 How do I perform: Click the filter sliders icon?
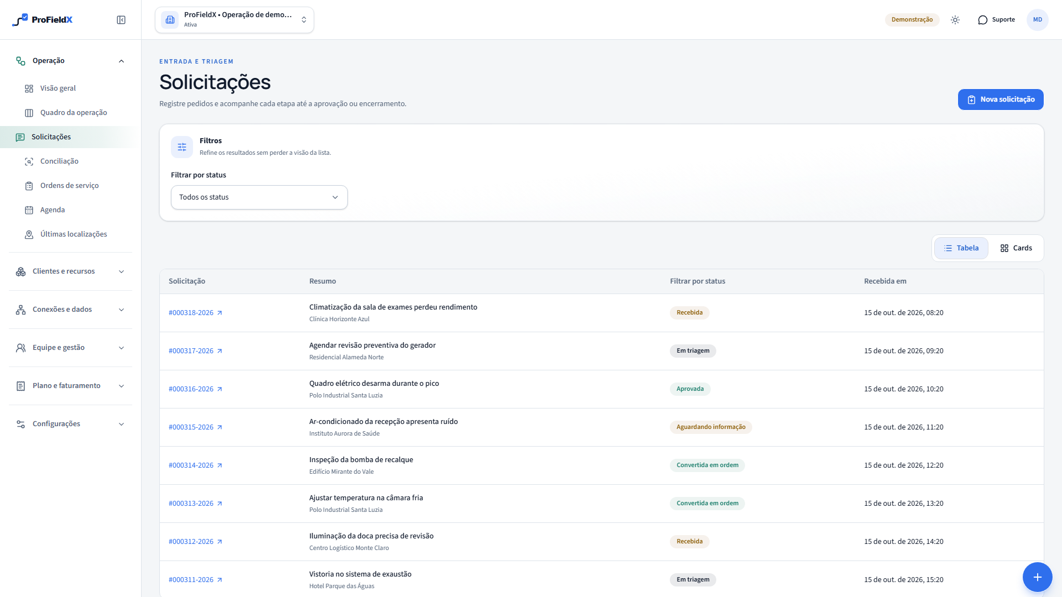pyautogui.click(x=182, y=147)
